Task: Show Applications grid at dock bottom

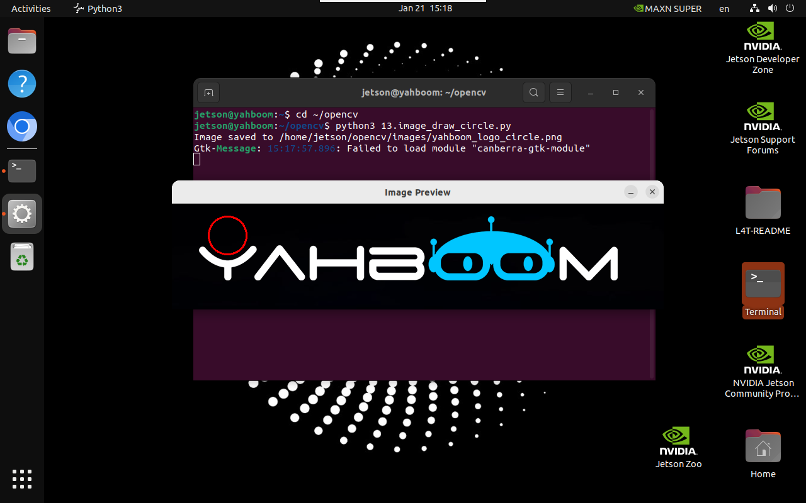Action: pyautogui.click(x=22, y=479)
